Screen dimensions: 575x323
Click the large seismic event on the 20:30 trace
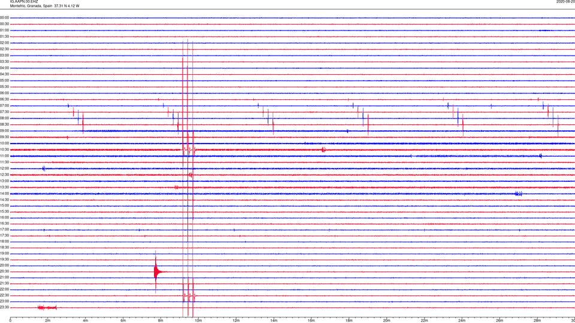(x=158, y=272)
